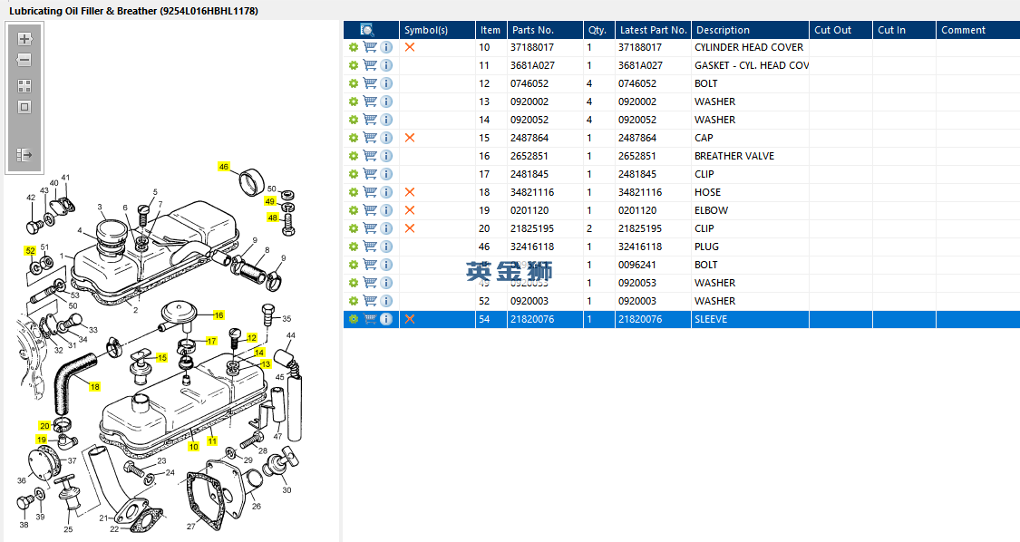Viewport: 1020px width, 542px height.
Task: Select callout 15 on the diagram
Action: point(162,357)
